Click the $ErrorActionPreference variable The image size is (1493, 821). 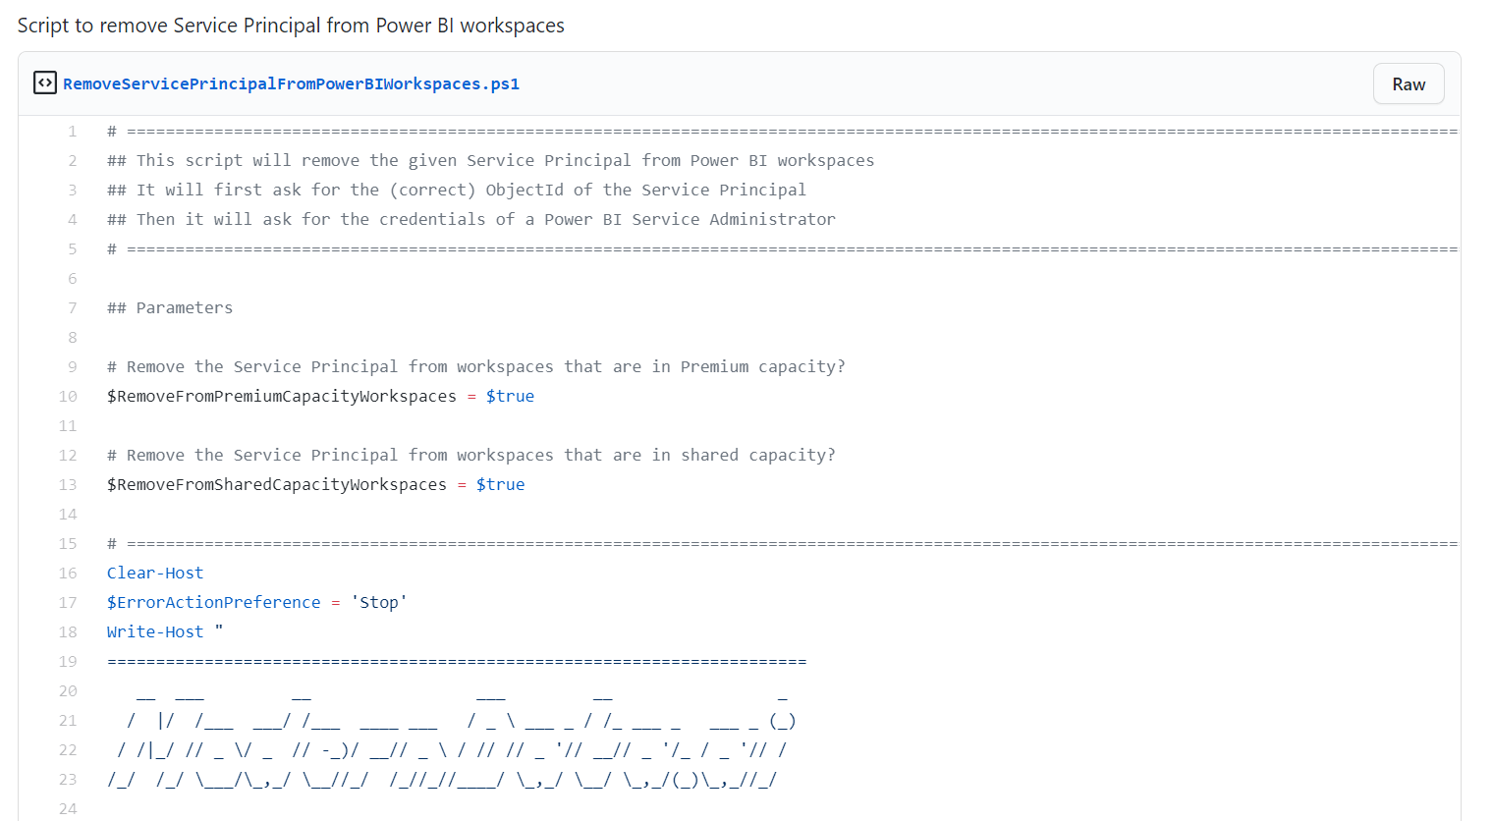[214, 603]
